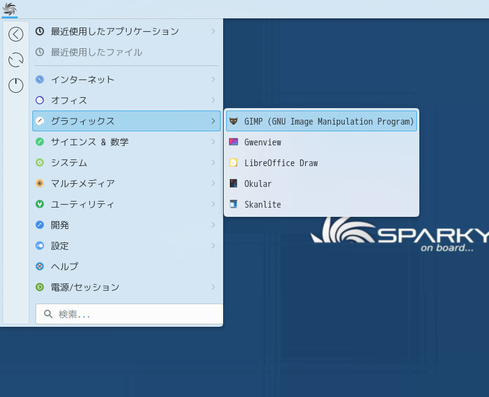Click the 検索... search field

click(x=130, y=314)
